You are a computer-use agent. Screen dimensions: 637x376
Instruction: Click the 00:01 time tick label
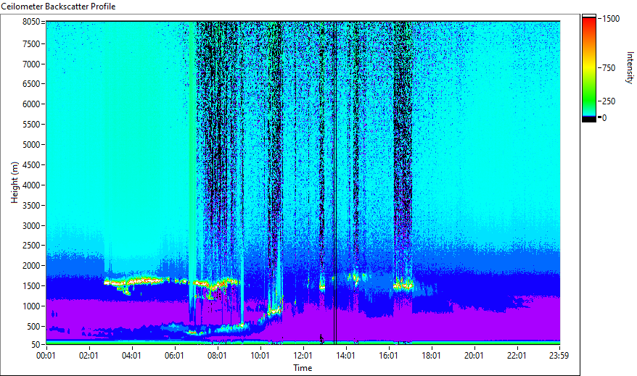tap(46, 356)
